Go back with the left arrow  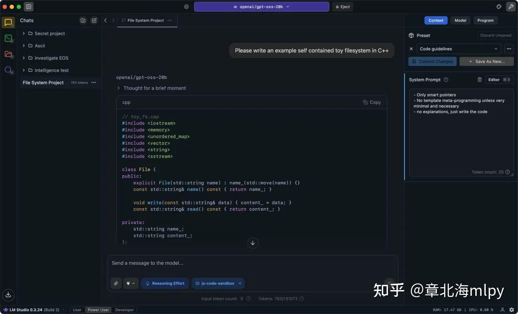106,21
